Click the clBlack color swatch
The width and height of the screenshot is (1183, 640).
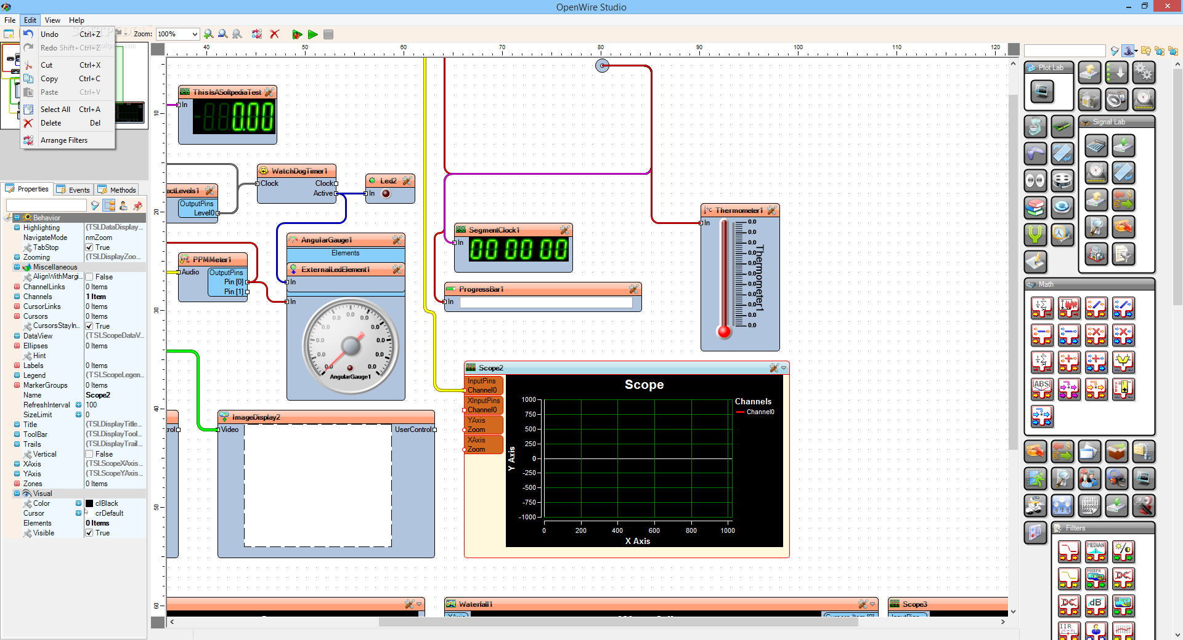pos(89,503)
